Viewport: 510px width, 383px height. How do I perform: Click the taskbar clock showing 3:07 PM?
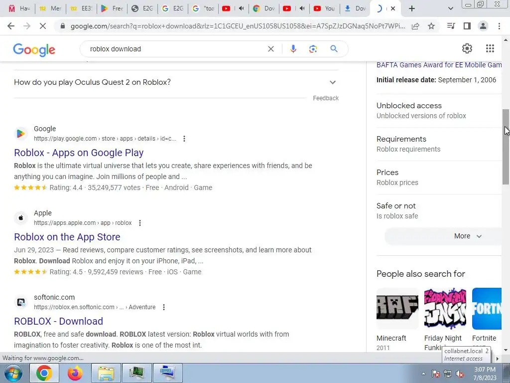point(485,374)
